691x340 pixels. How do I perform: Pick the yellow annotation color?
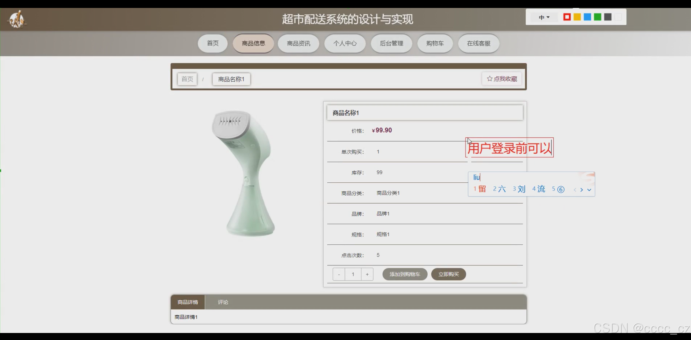577,17
